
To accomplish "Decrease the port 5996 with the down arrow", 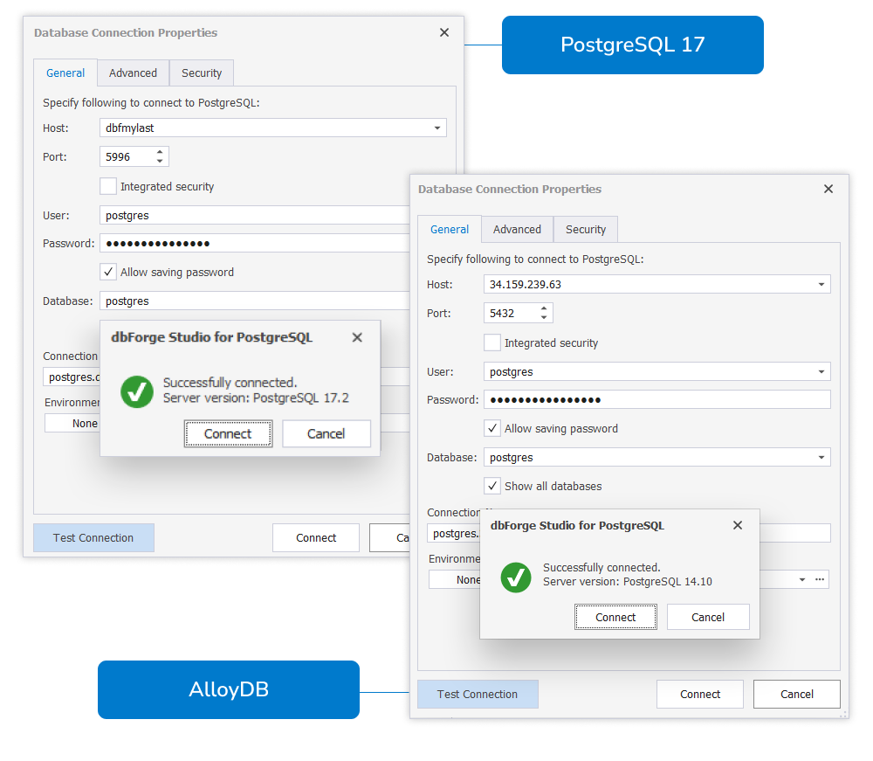I will (x=160, y=161).
